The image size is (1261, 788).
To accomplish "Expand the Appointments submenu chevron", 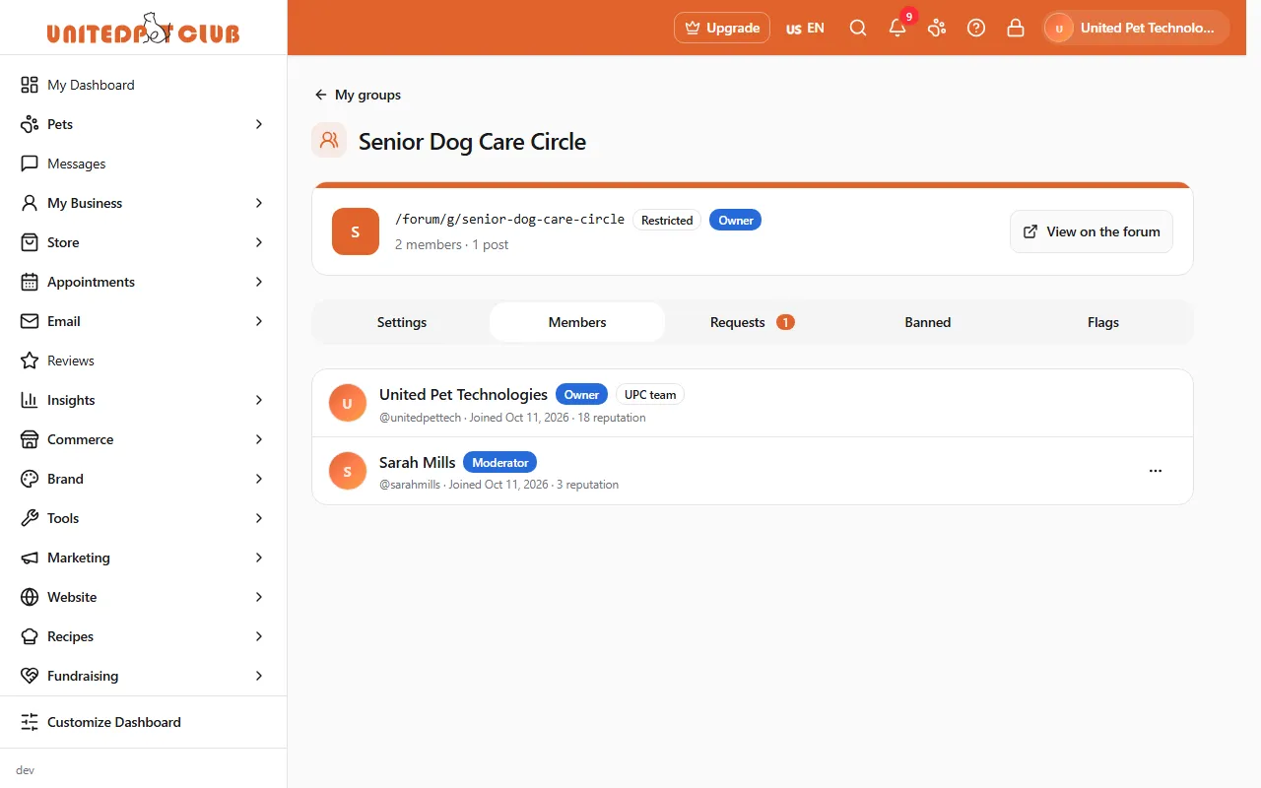I will [x=259, y=282].
